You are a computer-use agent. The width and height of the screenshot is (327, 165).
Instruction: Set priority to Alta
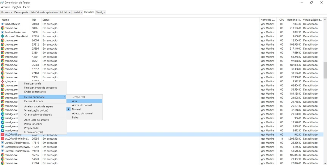click(x=74, y=101)
